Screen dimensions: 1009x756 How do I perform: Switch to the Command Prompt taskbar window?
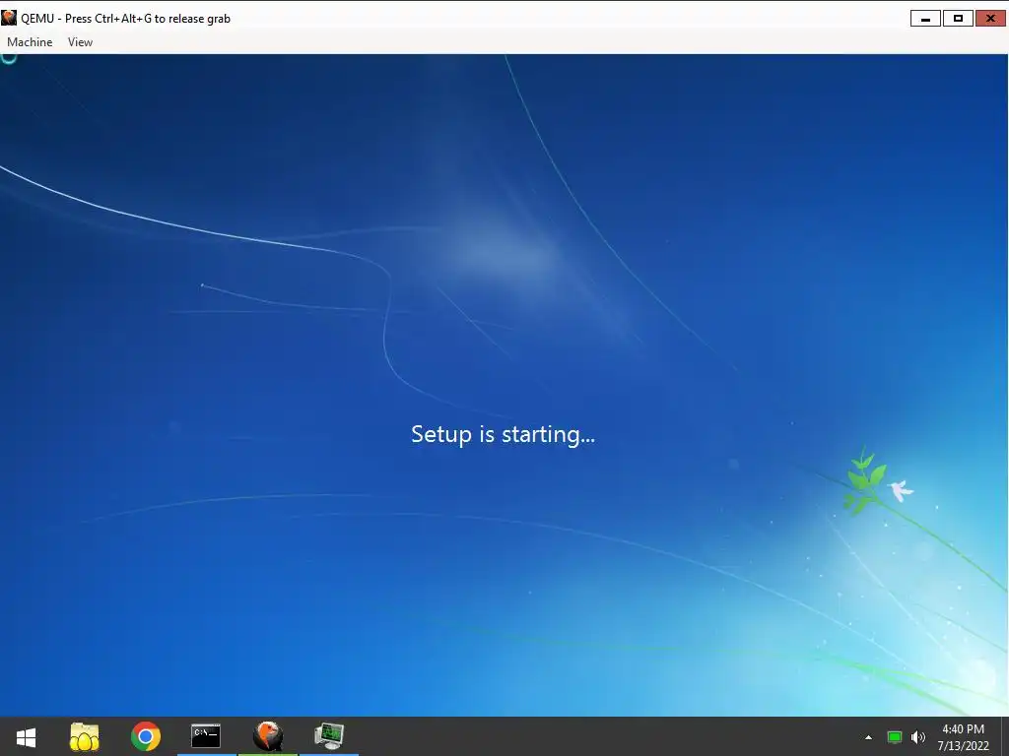[x=206, y=736]
